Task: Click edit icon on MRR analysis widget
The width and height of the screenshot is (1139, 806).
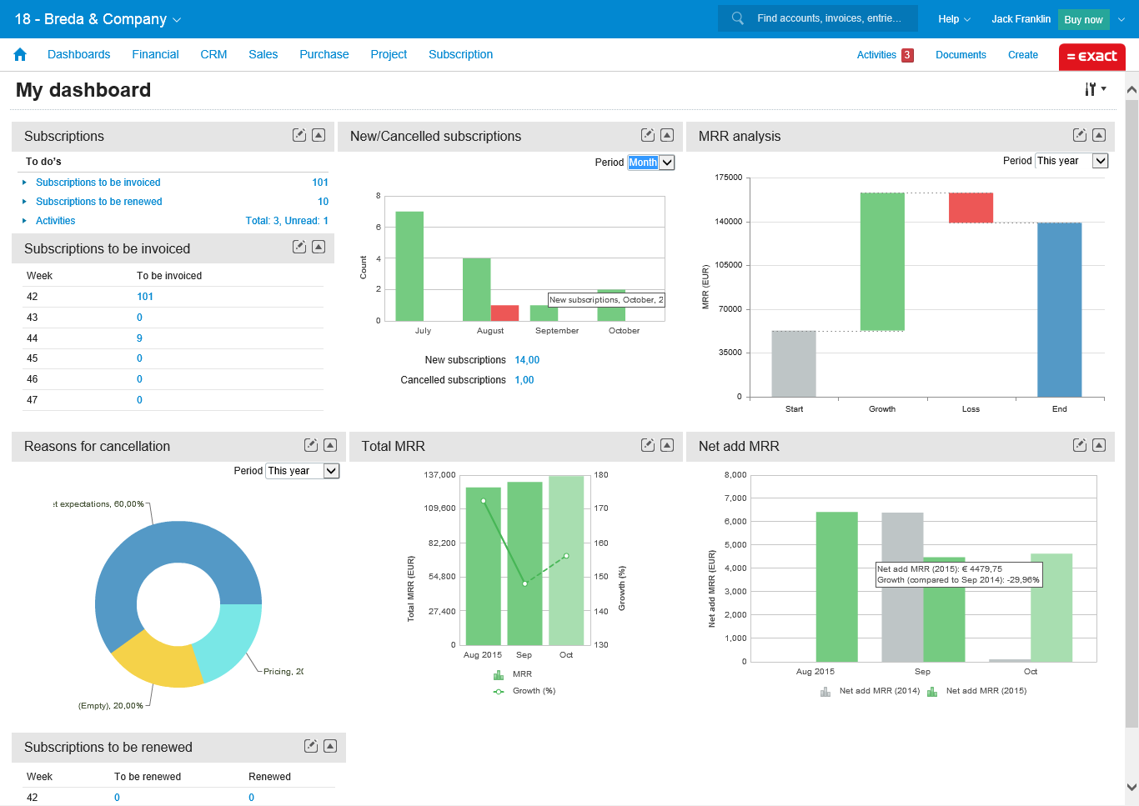Action: [1080, 135]
